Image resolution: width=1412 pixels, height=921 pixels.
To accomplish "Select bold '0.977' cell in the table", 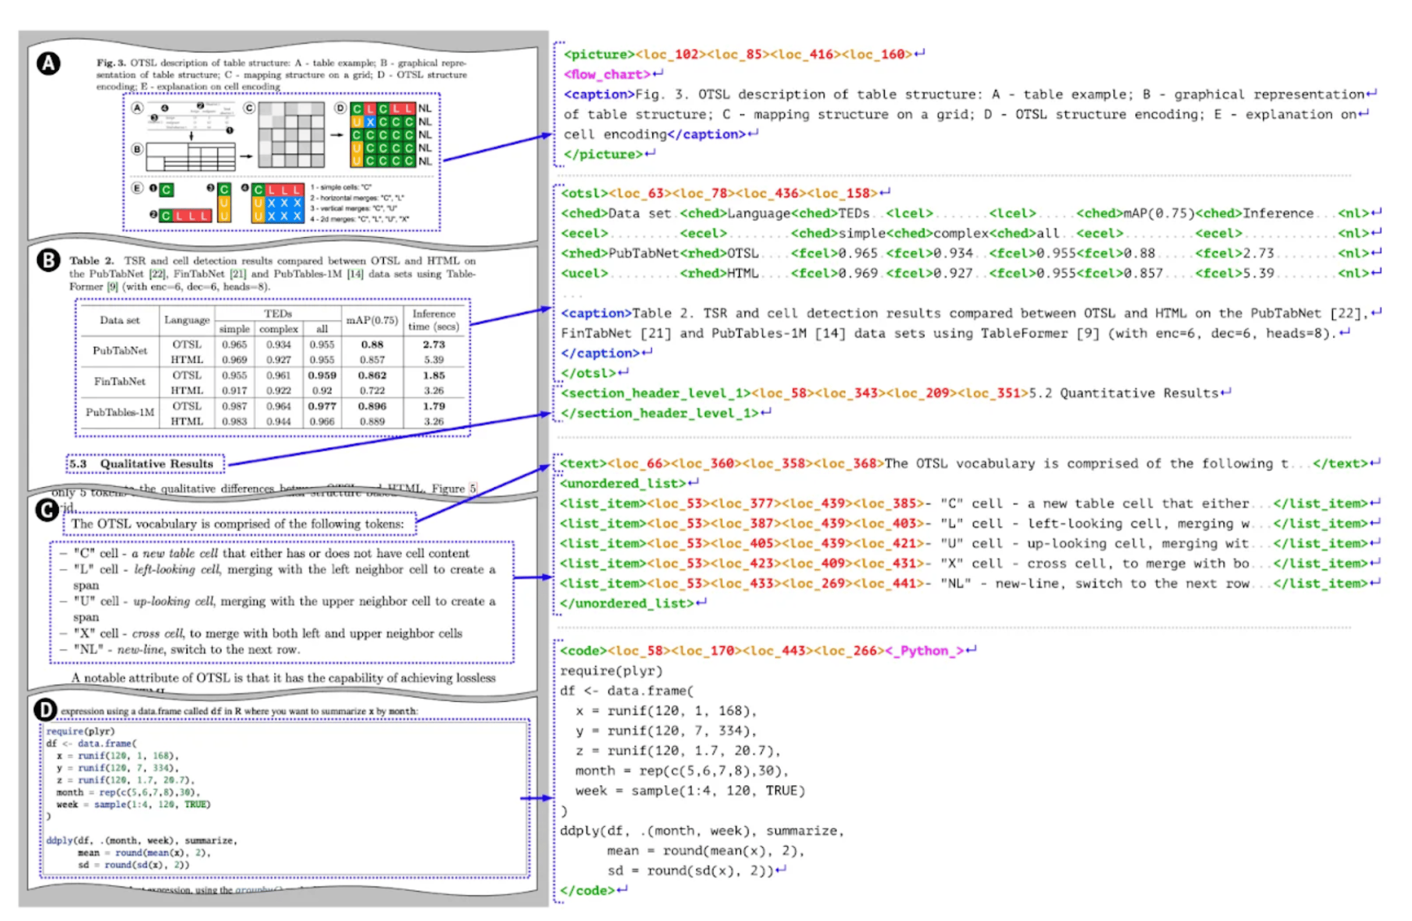I will (322, 406).
